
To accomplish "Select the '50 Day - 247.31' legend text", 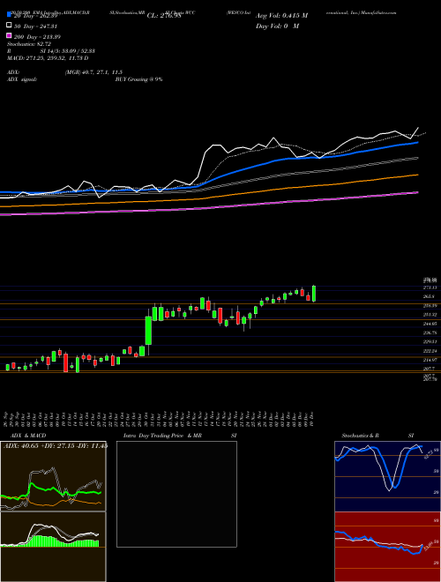I will coord(36,26).
